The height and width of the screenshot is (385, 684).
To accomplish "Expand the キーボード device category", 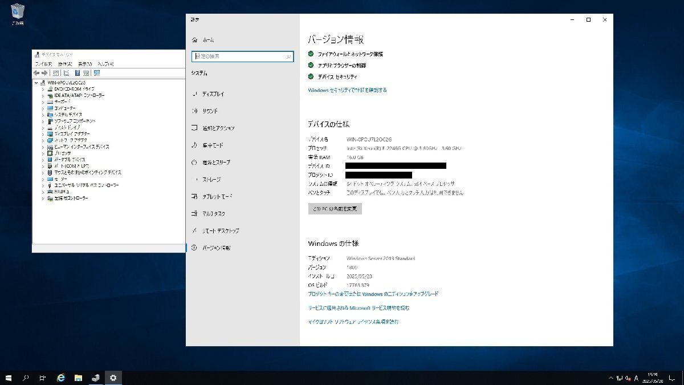I will click(42, 102).
